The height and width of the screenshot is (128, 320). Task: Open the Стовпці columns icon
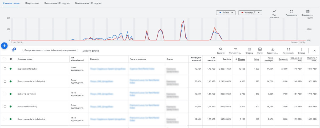click(x=249, y=49)
